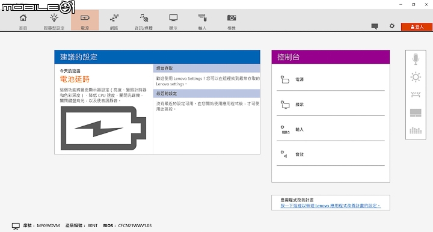
Task: Open Input (輸入) in the control panel
Action: 331,130
